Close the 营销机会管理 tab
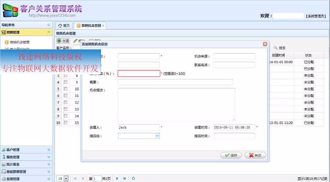Viewport: 330px width, 182px height. click(x=103, y=26)
